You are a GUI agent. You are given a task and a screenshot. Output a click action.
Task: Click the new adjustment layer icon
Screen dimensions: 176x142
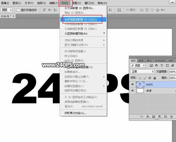(x=160, y=117)
